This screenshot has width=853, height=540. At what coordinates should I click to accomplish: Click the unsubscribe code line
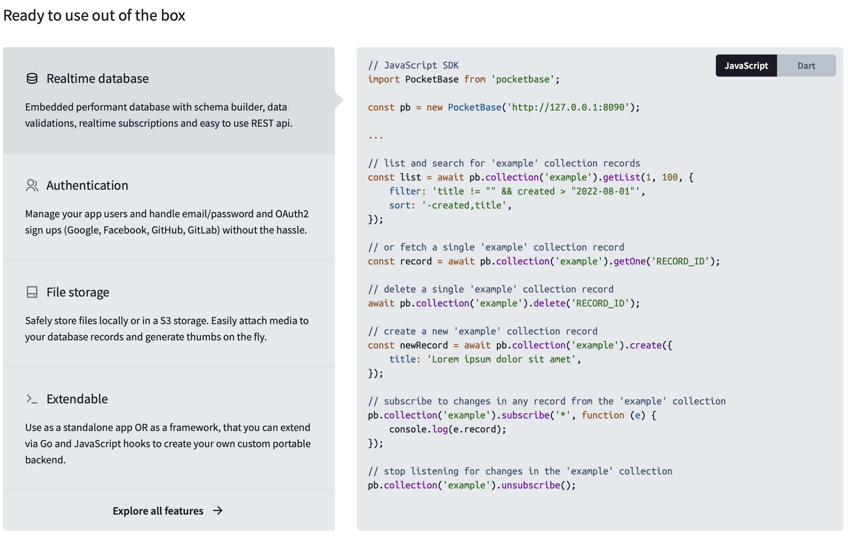pyautogui.click(x=471, y=485)
